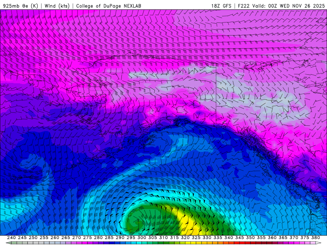327x245 pixels.
Task: Select the 375 value on the color scale
Action: pos(305,238)
